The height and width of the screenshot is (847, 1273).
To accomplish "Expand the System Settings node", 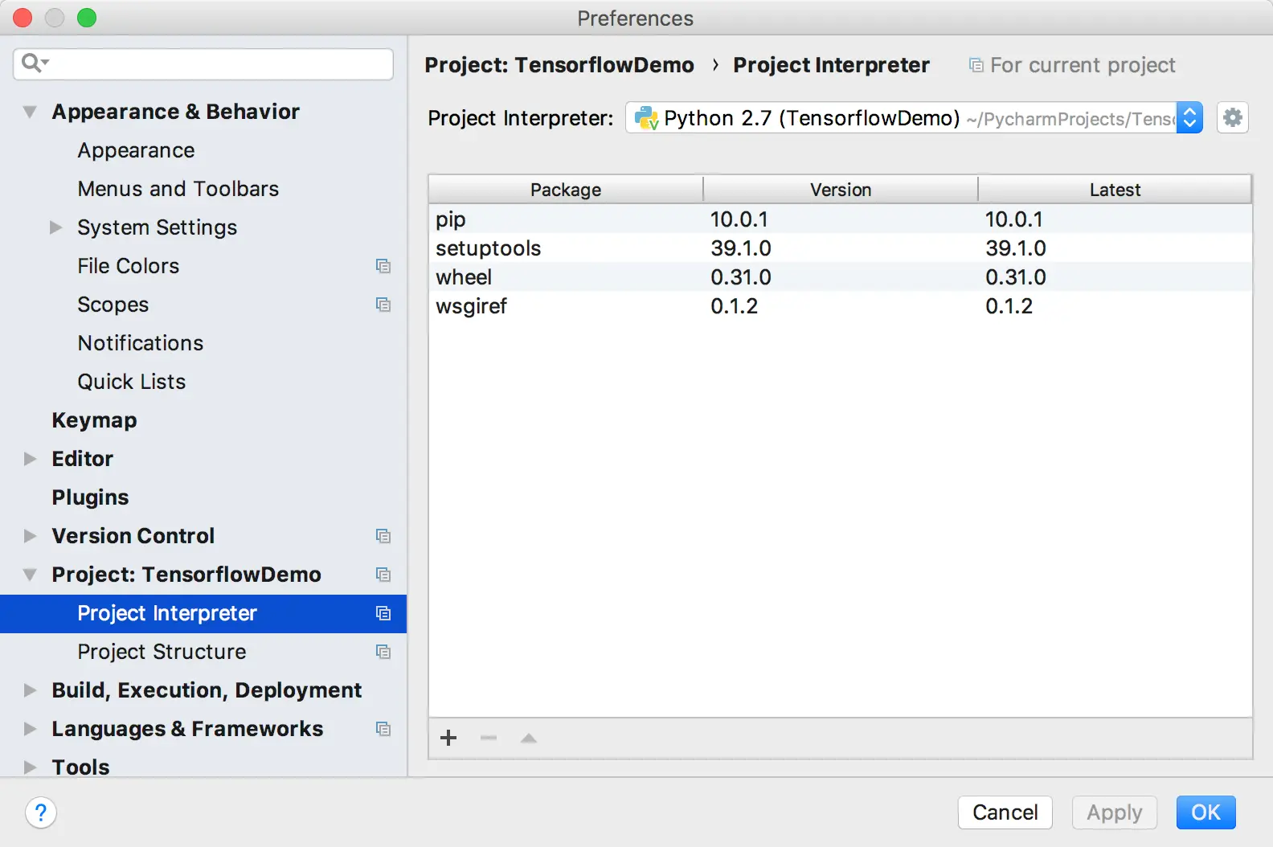I will coord(55,227).
